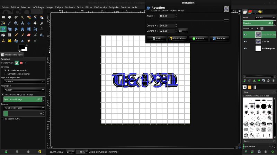This screenshot has width=277, height=155.
Task: Click the Annuler button
Action: (198, 38)
